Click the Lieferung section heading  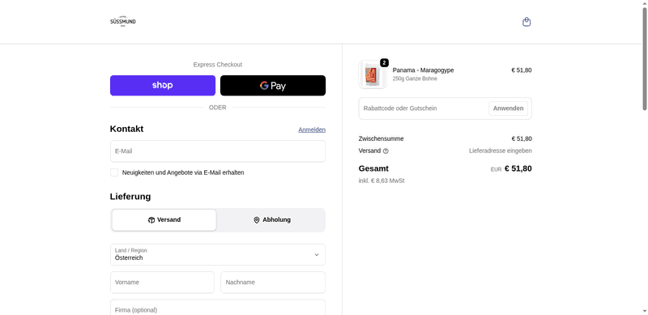pyautogui.click(x=130, y=196)
